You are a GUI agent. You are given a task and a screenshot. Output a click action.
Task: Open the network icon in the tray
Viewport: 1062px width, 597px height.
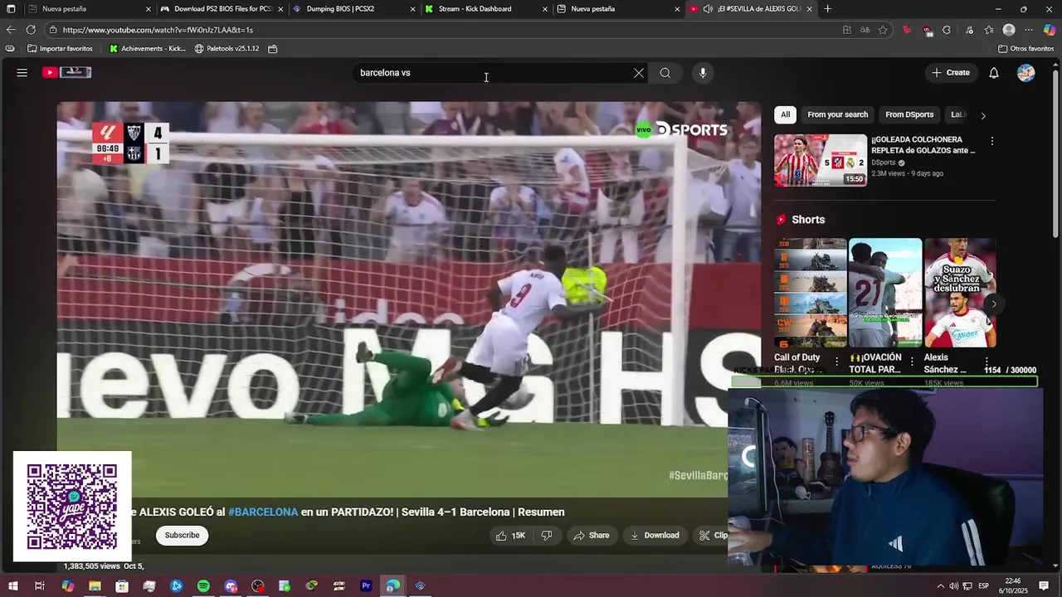point(967,586)
